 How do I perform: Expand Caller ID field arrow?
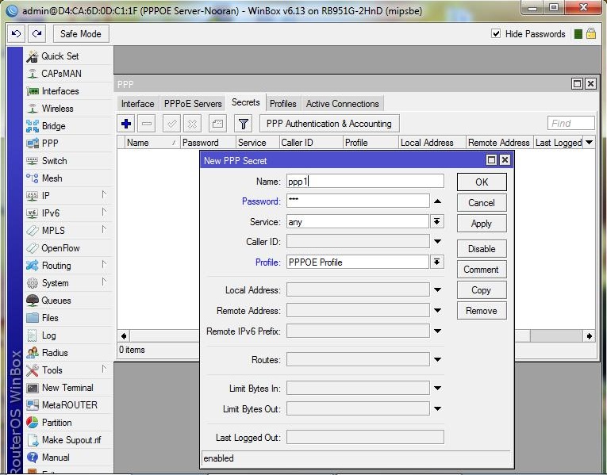(437, 241)
